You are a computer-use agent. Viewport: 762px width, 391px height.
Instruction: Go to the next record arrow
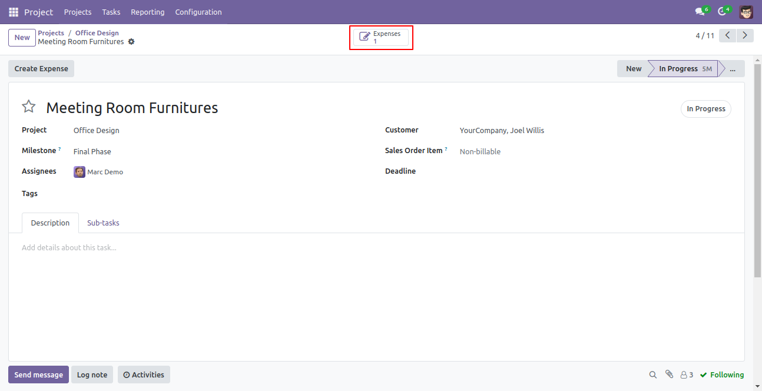746,36
